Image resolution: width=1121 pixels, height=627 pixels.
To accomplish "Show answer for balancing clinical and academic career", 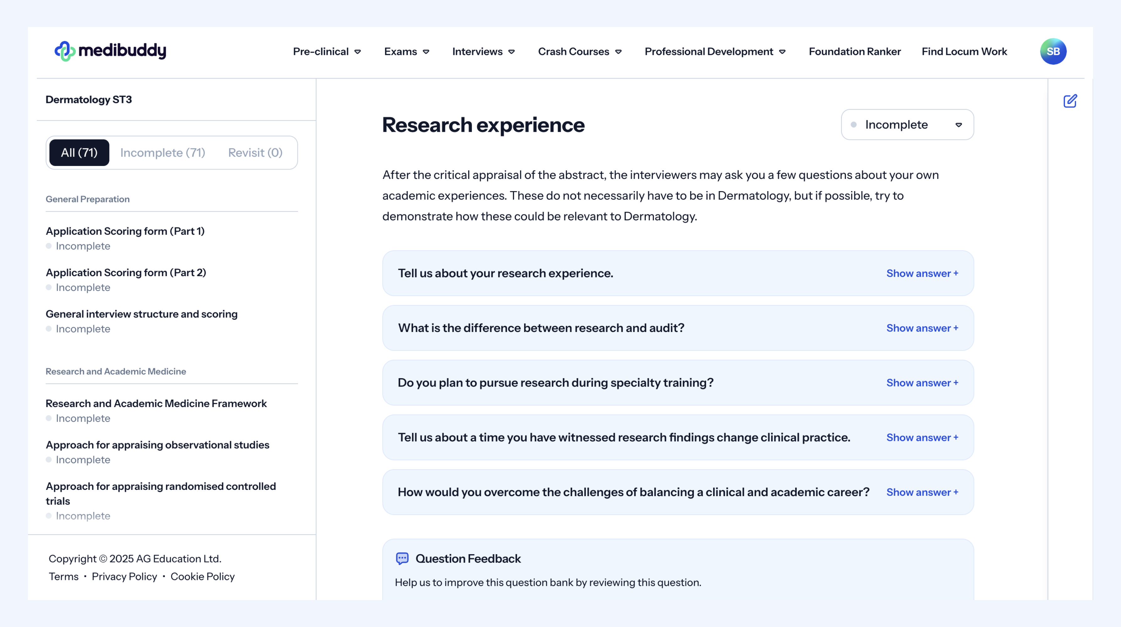I will tap(922, 492).
